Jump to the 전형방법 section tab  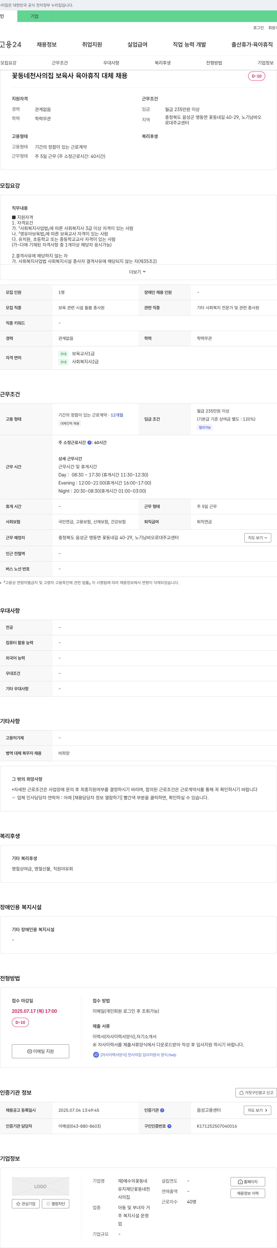click(214, 63)
